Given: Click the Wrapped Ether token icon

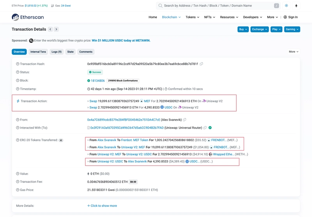Looking at the screenshot, I should pos(211,154).
